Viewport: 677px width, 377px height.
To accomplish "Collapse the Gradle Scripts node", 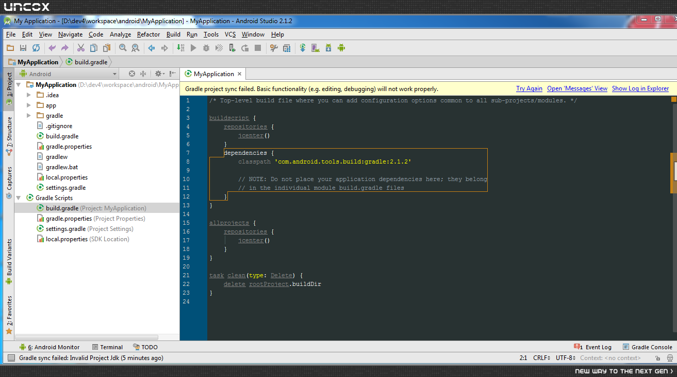I will coord(19,198).
